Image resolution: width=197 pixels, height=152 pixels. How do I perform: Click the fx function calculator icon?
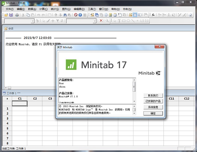click(x=153, y=15)
